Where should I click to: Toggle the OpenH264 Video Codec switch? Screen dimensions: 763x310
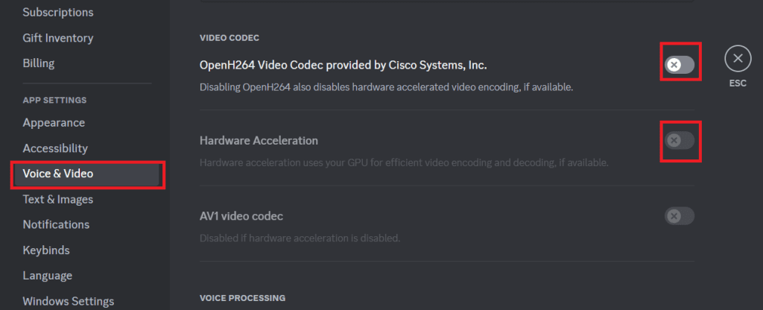679,65
